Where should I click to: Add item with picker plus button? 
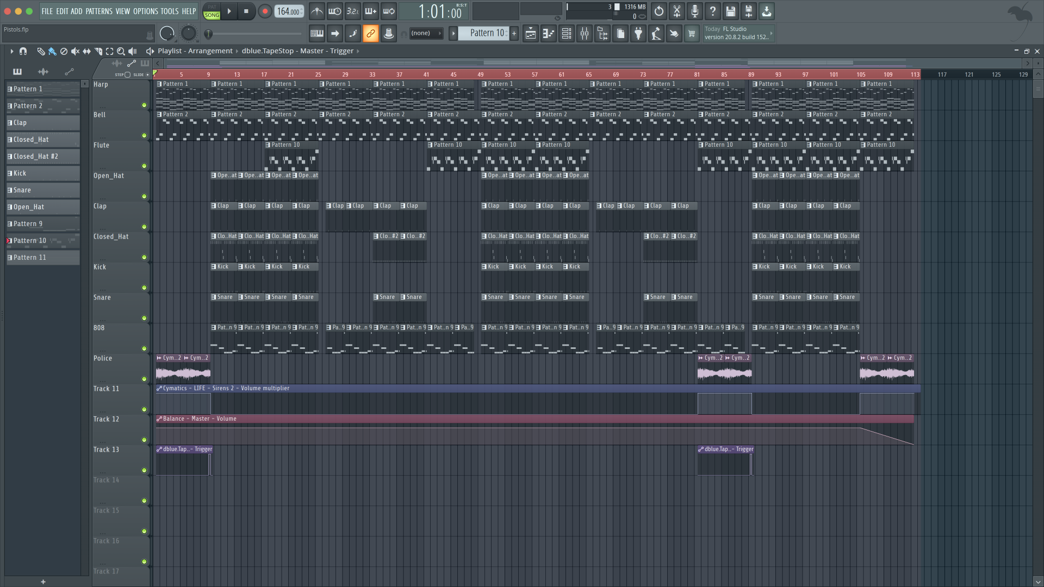pos(43,582)
